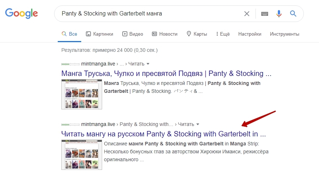Click favicon of first mintmanga.live result

pos(70,64)
